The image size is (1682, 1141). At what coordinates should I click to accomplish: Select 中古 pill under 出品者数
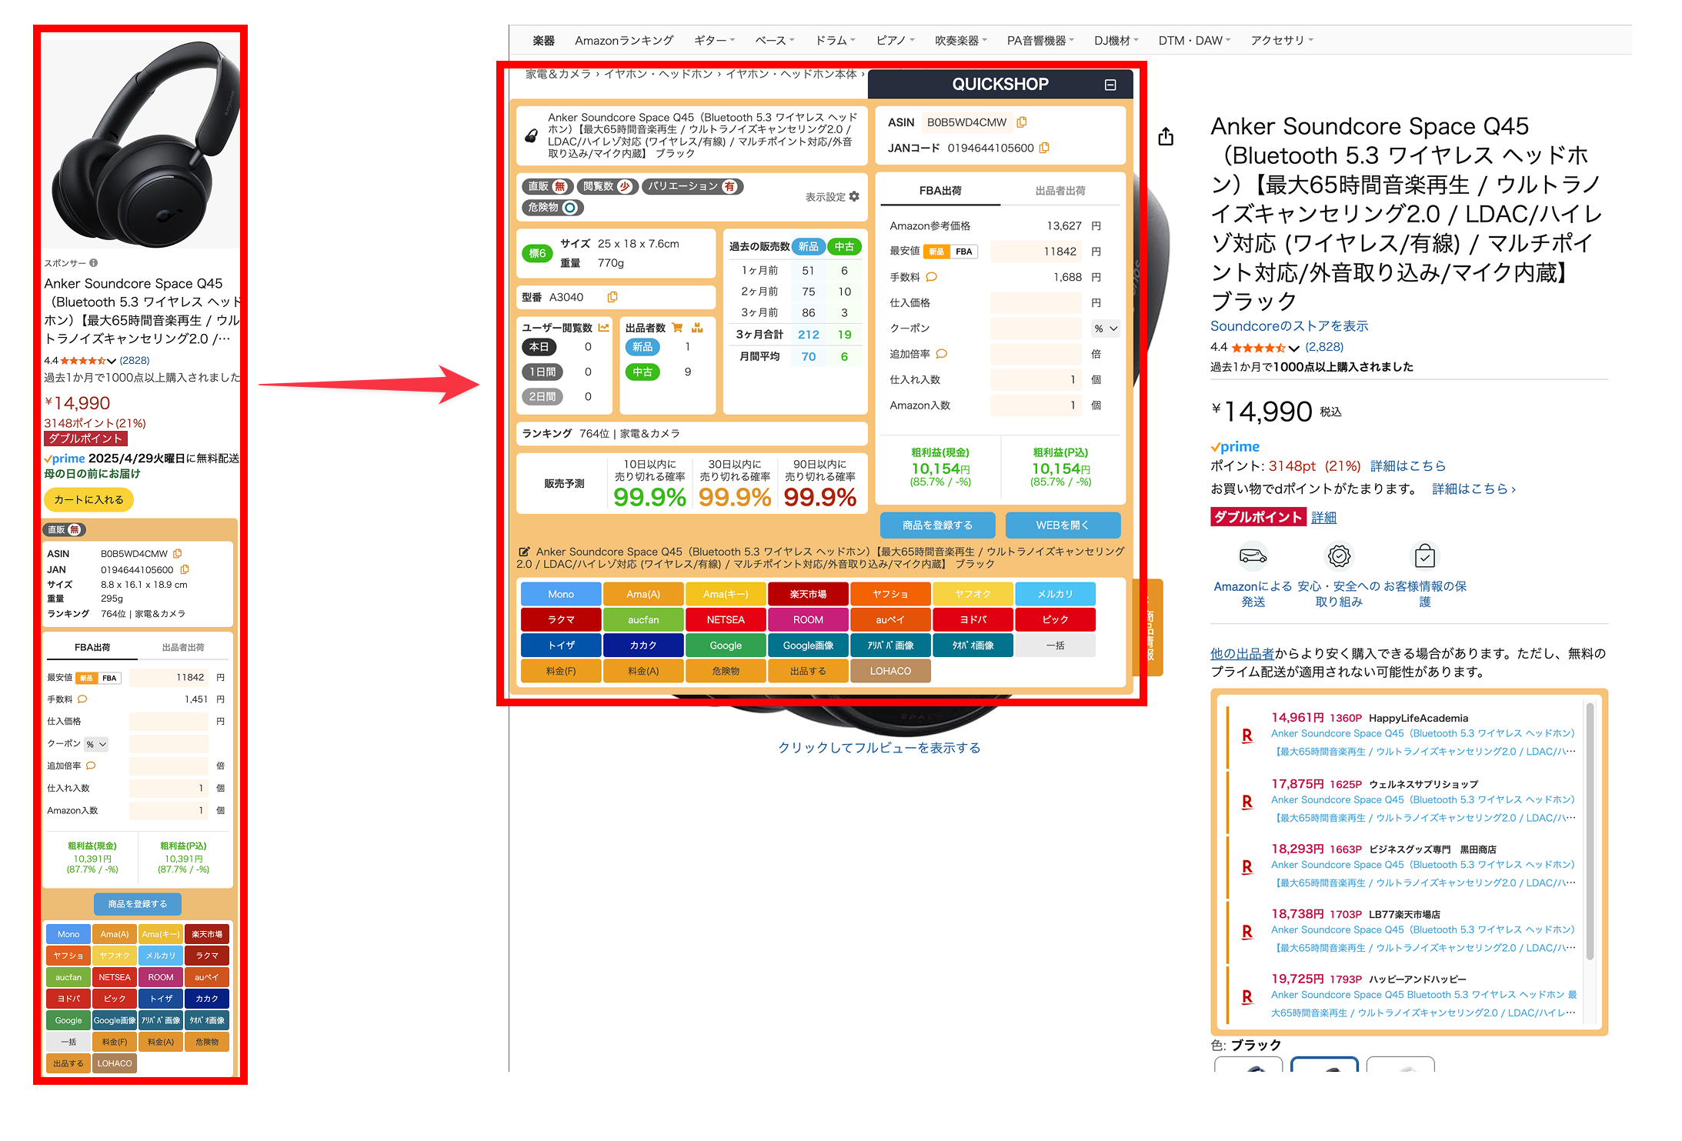642,372
